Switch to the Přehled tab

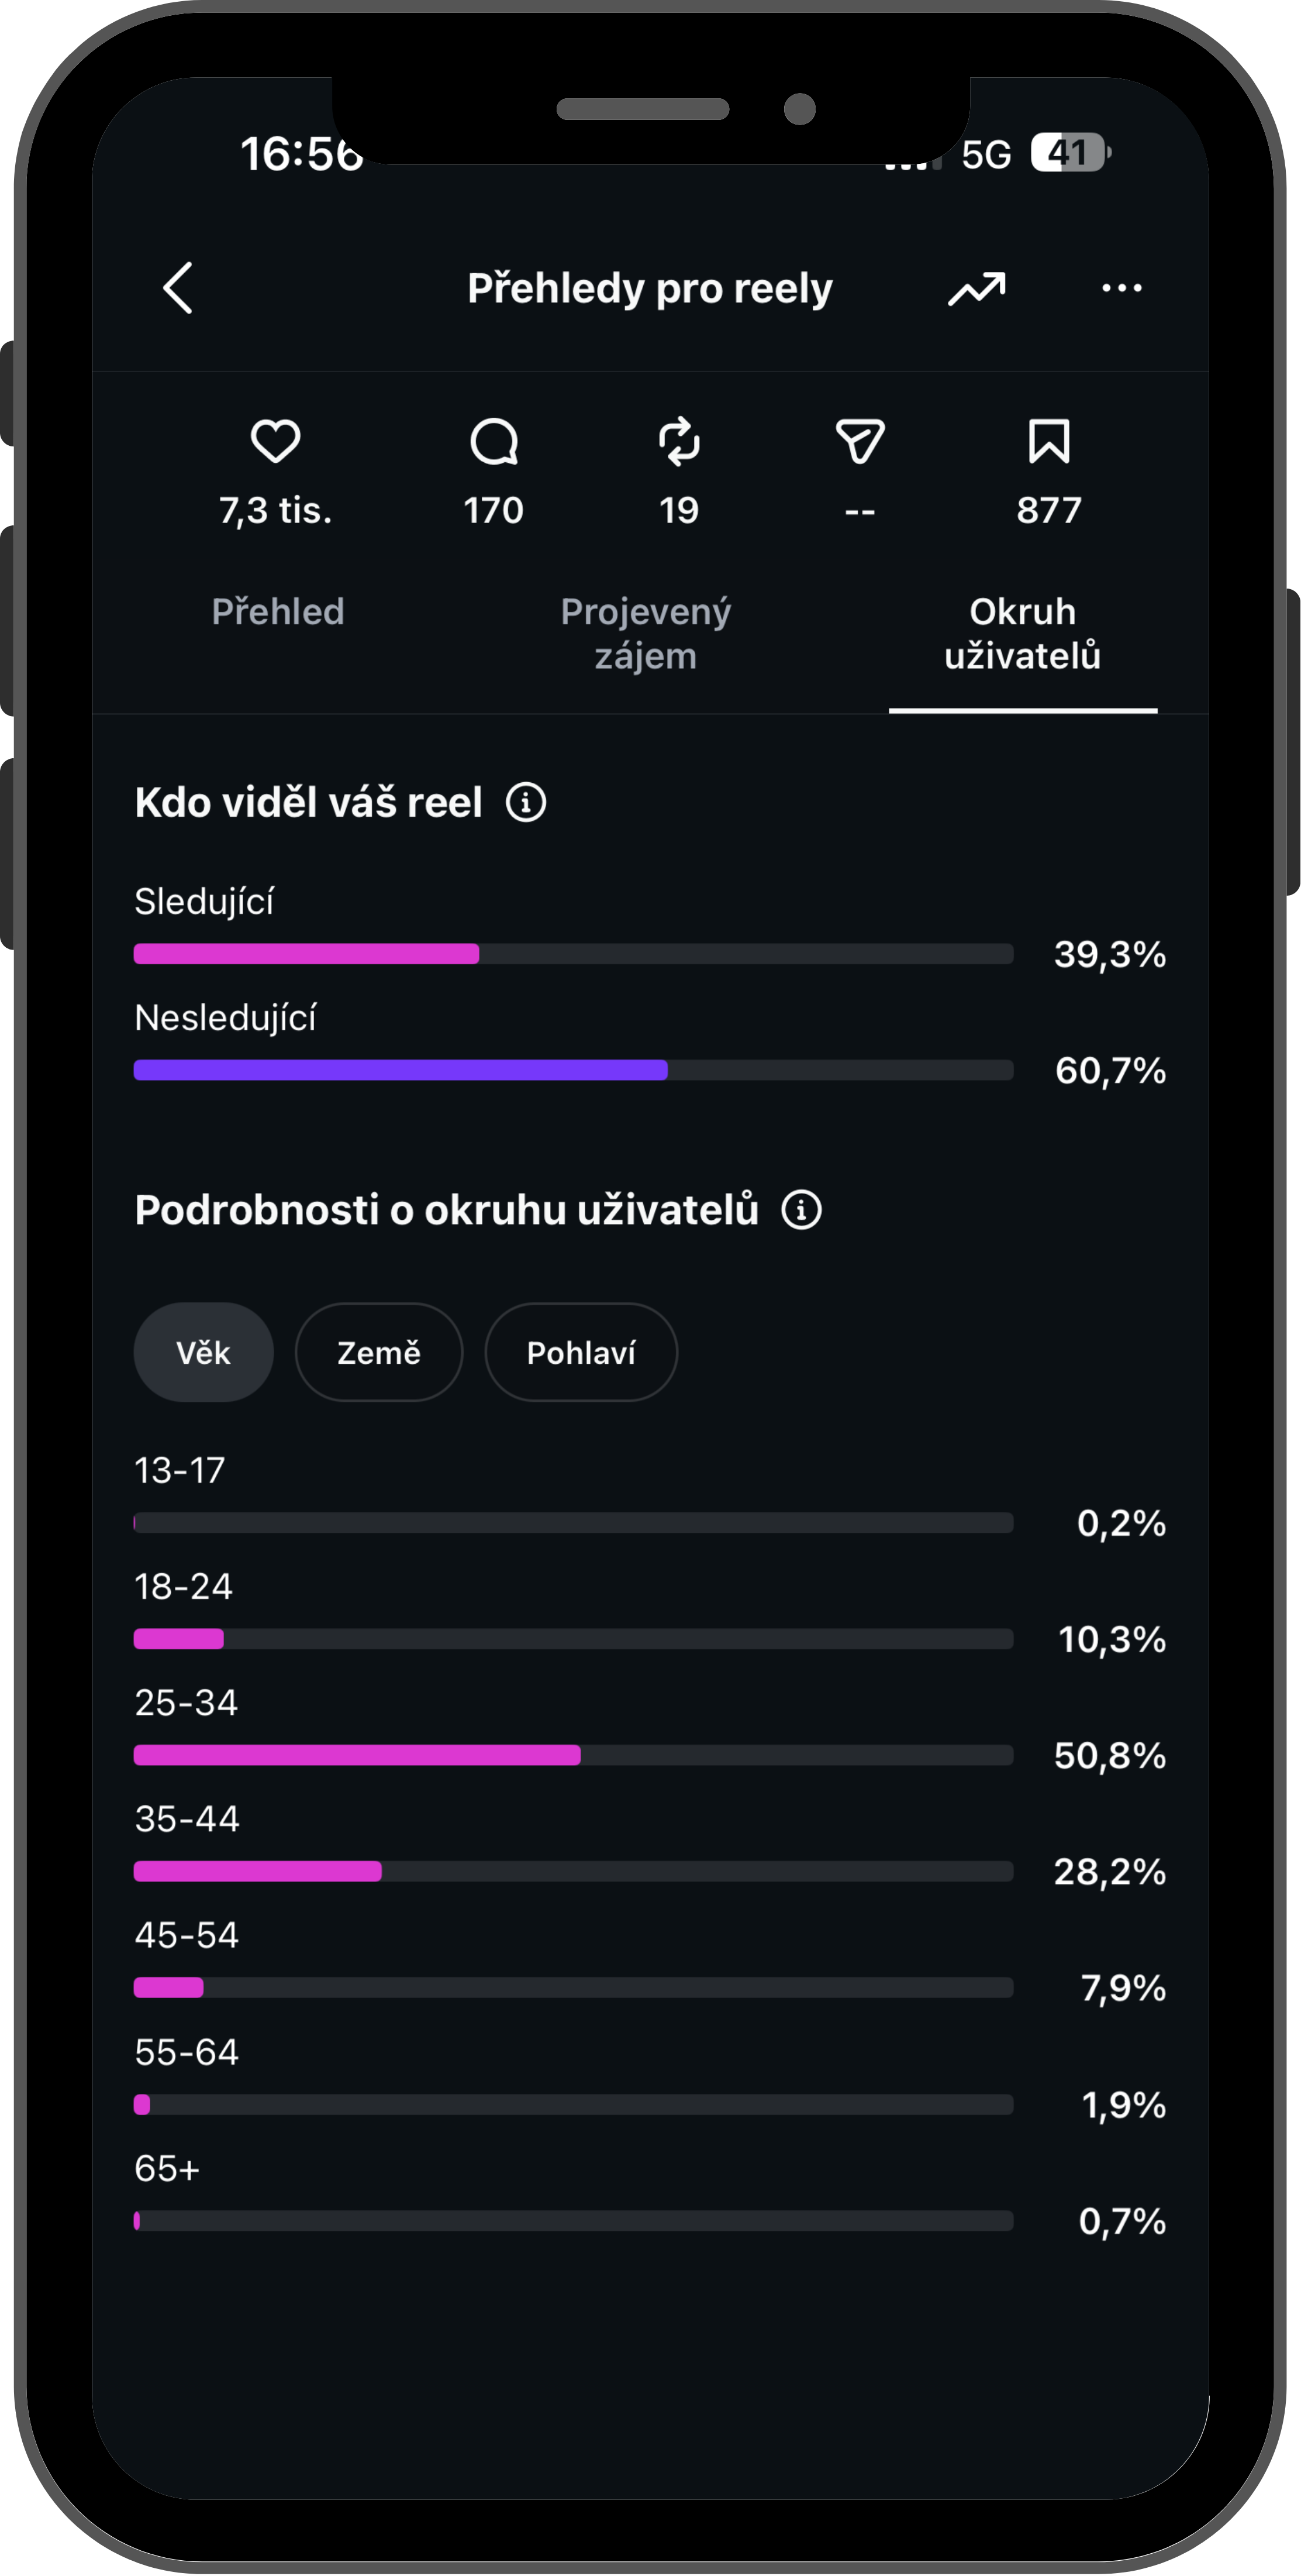click(x=278, y=612)
